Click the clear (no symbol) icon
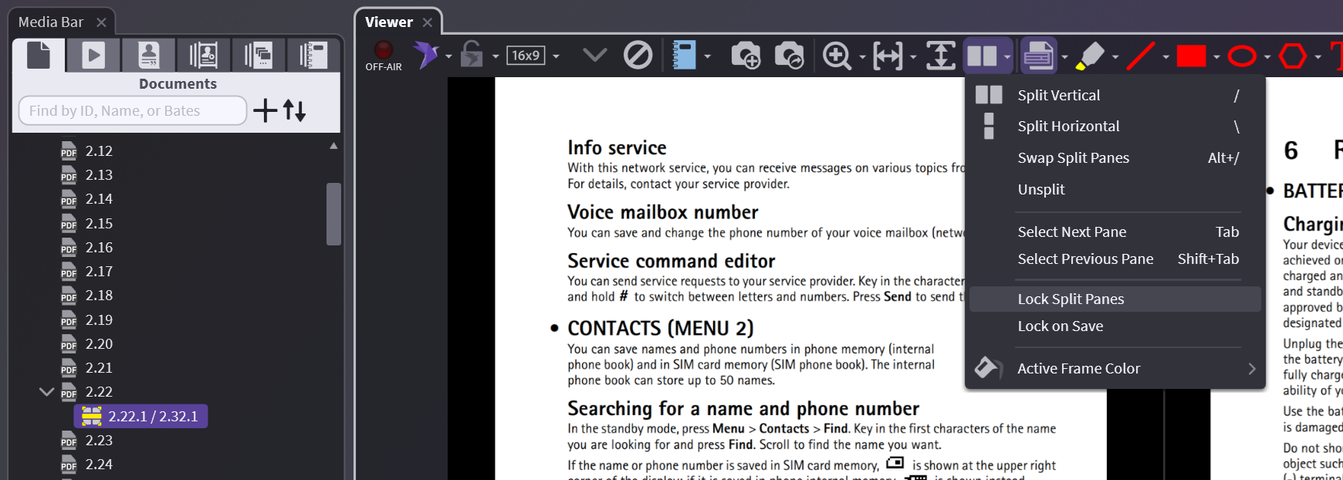The width and height of the screenshot is (1343, 480). coord(638,56)
